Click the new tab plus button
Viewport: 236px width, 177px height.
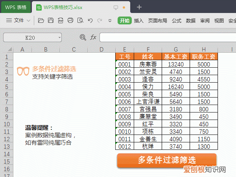tap(139, 7)
